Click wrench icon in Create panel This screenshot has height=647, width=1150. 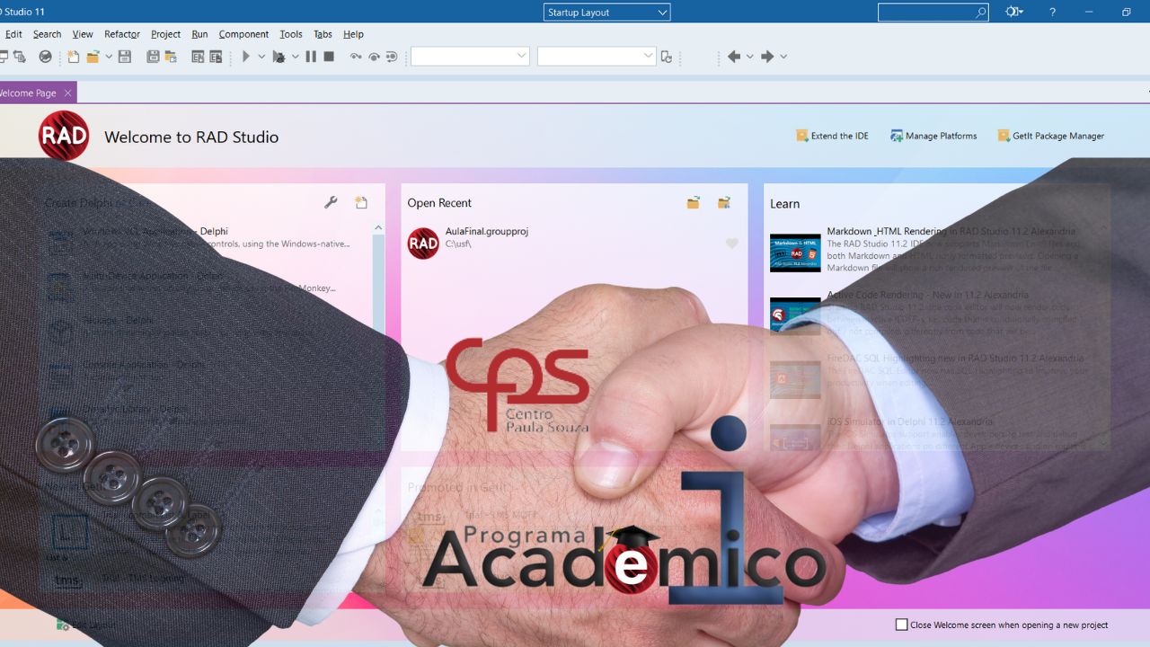[x=331, y=203]
